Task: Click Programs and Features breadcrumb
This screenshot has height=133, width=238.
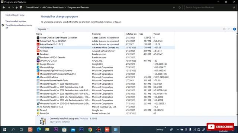Action: (78, 7)
